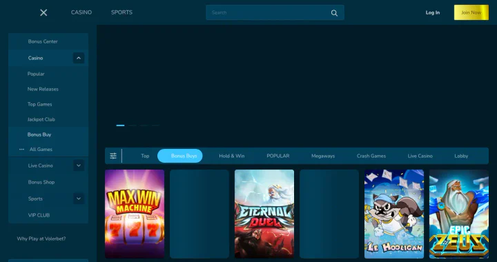This screenshot has height=262, width=497.
Task: Close the sidebar with the X icon
Action: (x=43, y=12)
